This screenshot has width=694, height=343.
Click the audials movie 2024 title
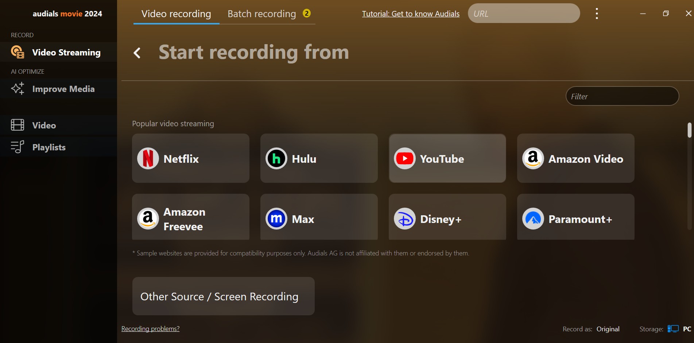(x=67, y=14)
